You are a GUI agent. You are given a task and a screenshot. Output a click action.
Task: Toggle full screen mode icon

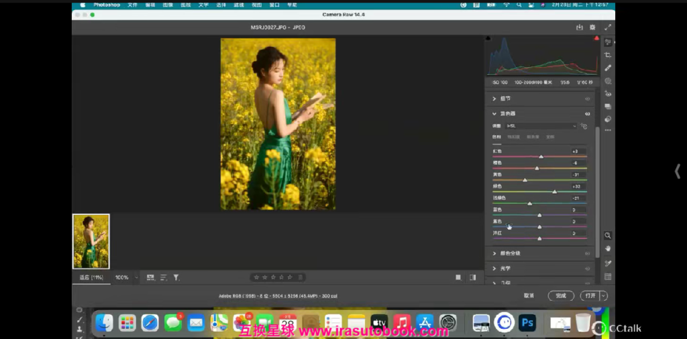(x=608, y=27)
